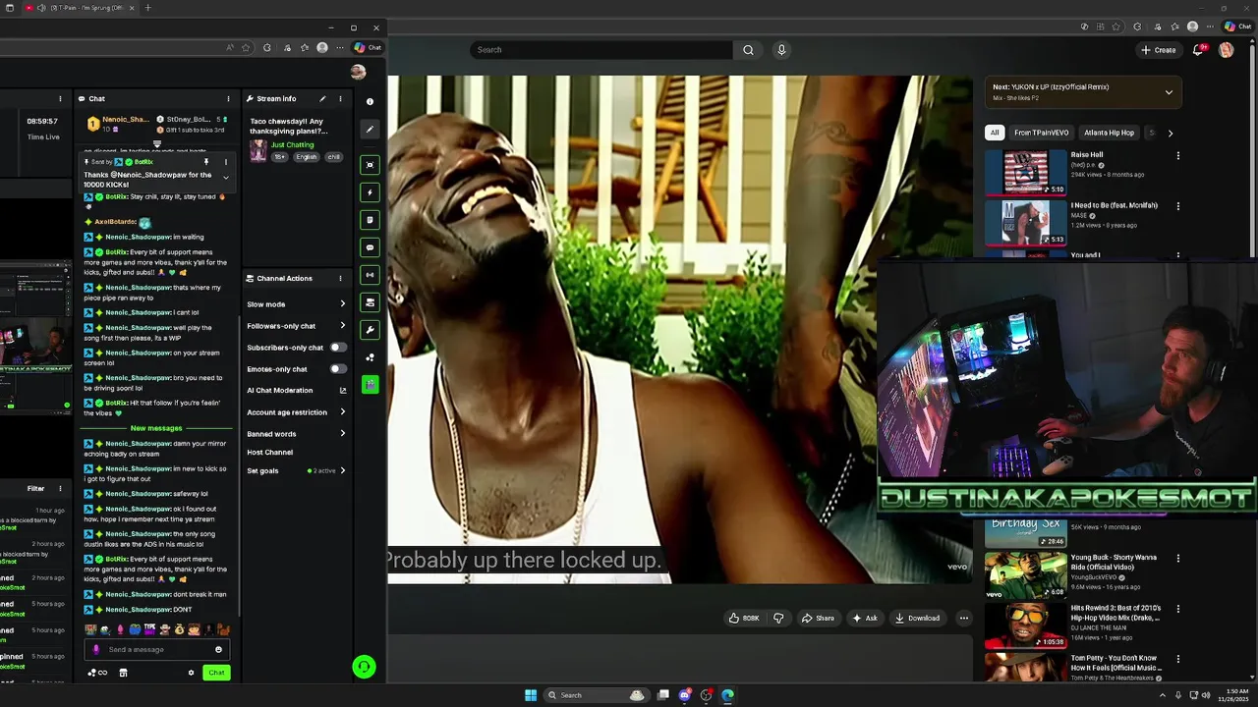
Task: Click in the Send a message field
Action: click(157, 649)
